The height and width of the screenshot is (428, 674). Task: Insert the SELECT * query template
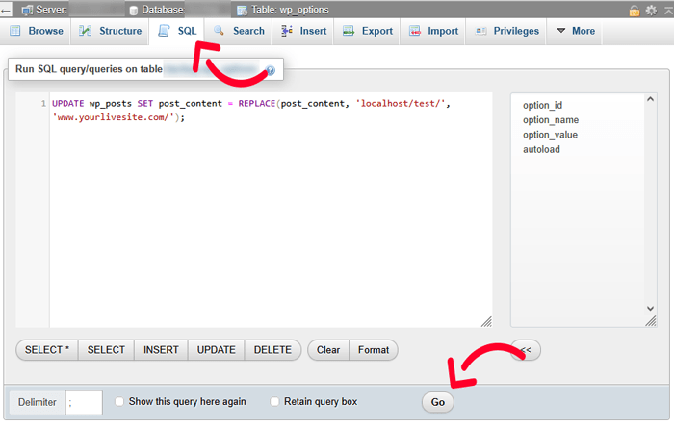pyautogui.click(x=47, y=350)
